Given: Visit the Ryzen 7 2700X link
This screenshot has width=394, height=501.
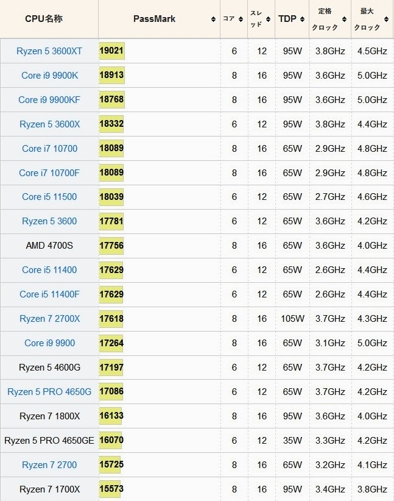Looking at the screenshot, I should click(49, 319).
